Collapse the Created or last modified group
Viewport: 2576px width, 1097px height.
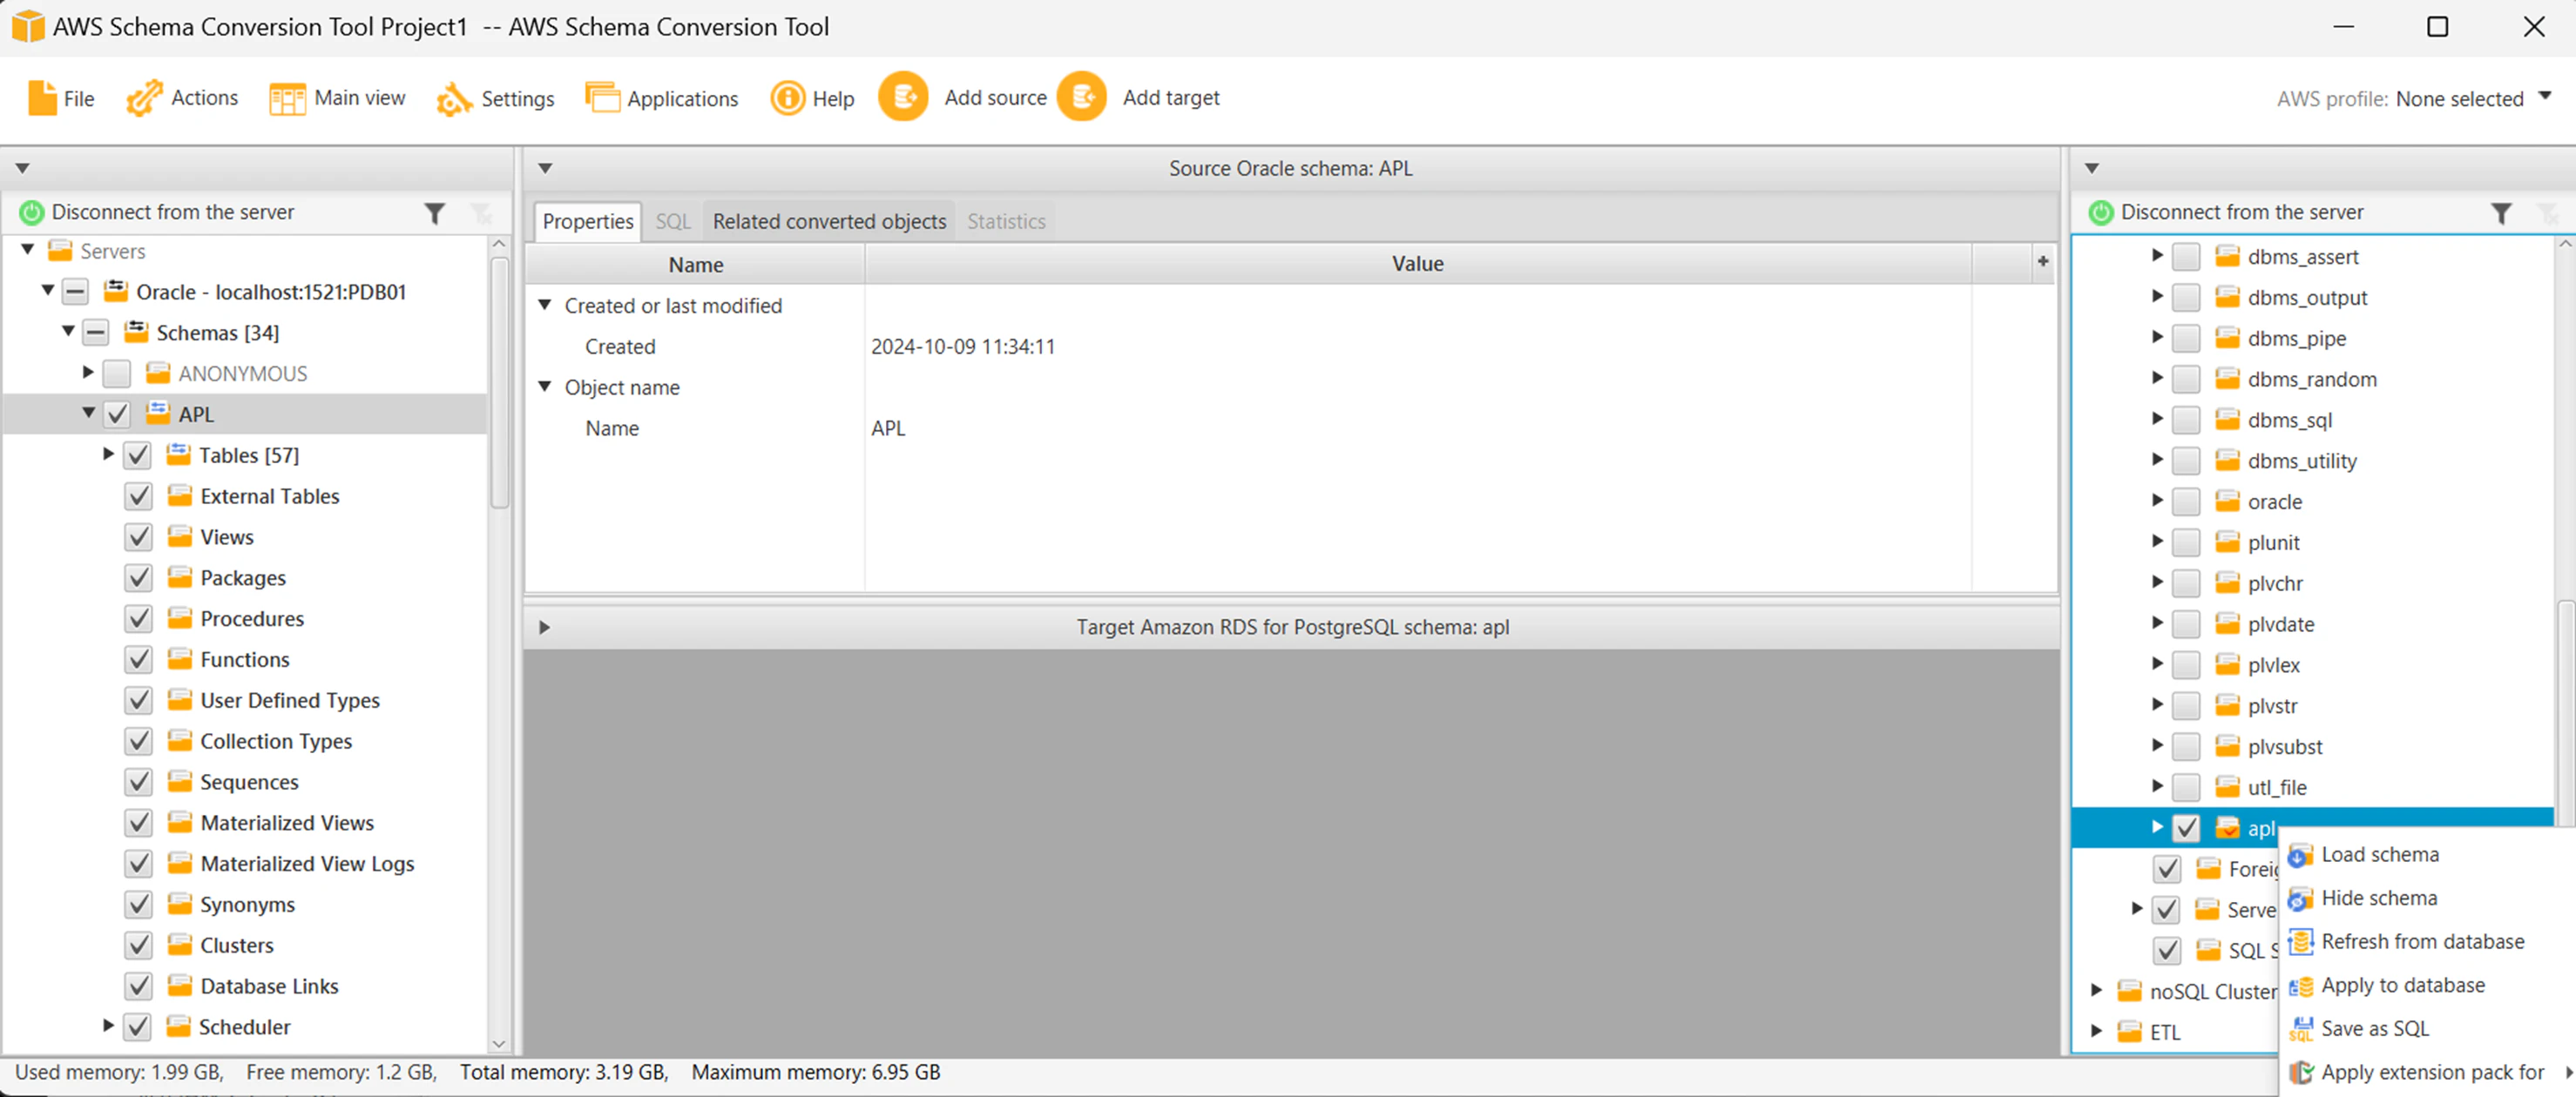[545, 305]
